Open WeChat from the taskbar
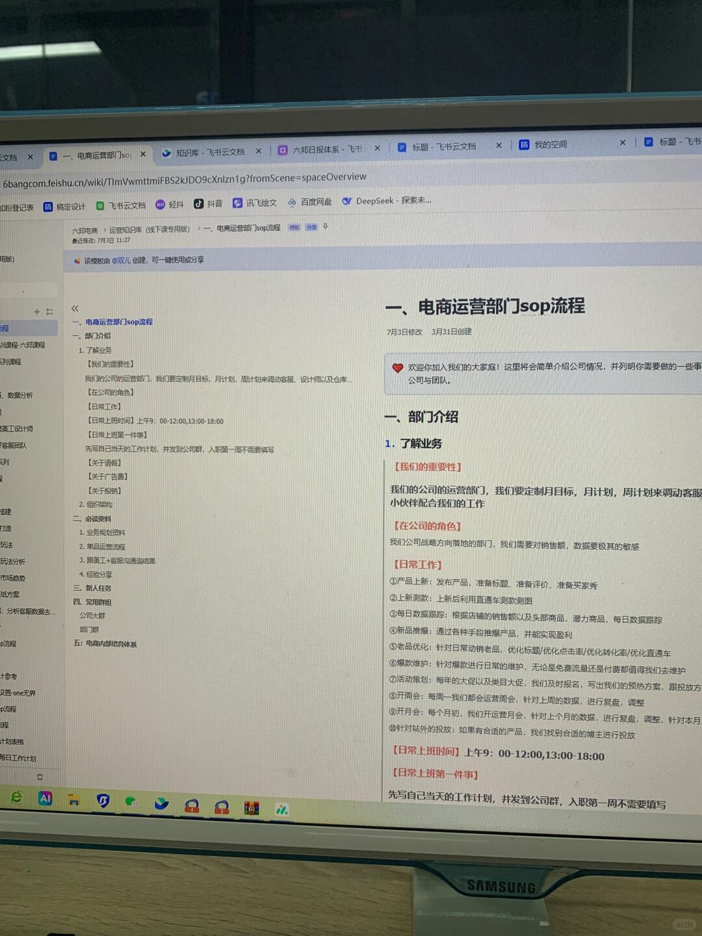Image resolution: width=702 pixels, height=936 pixels. tap(132, 802)
